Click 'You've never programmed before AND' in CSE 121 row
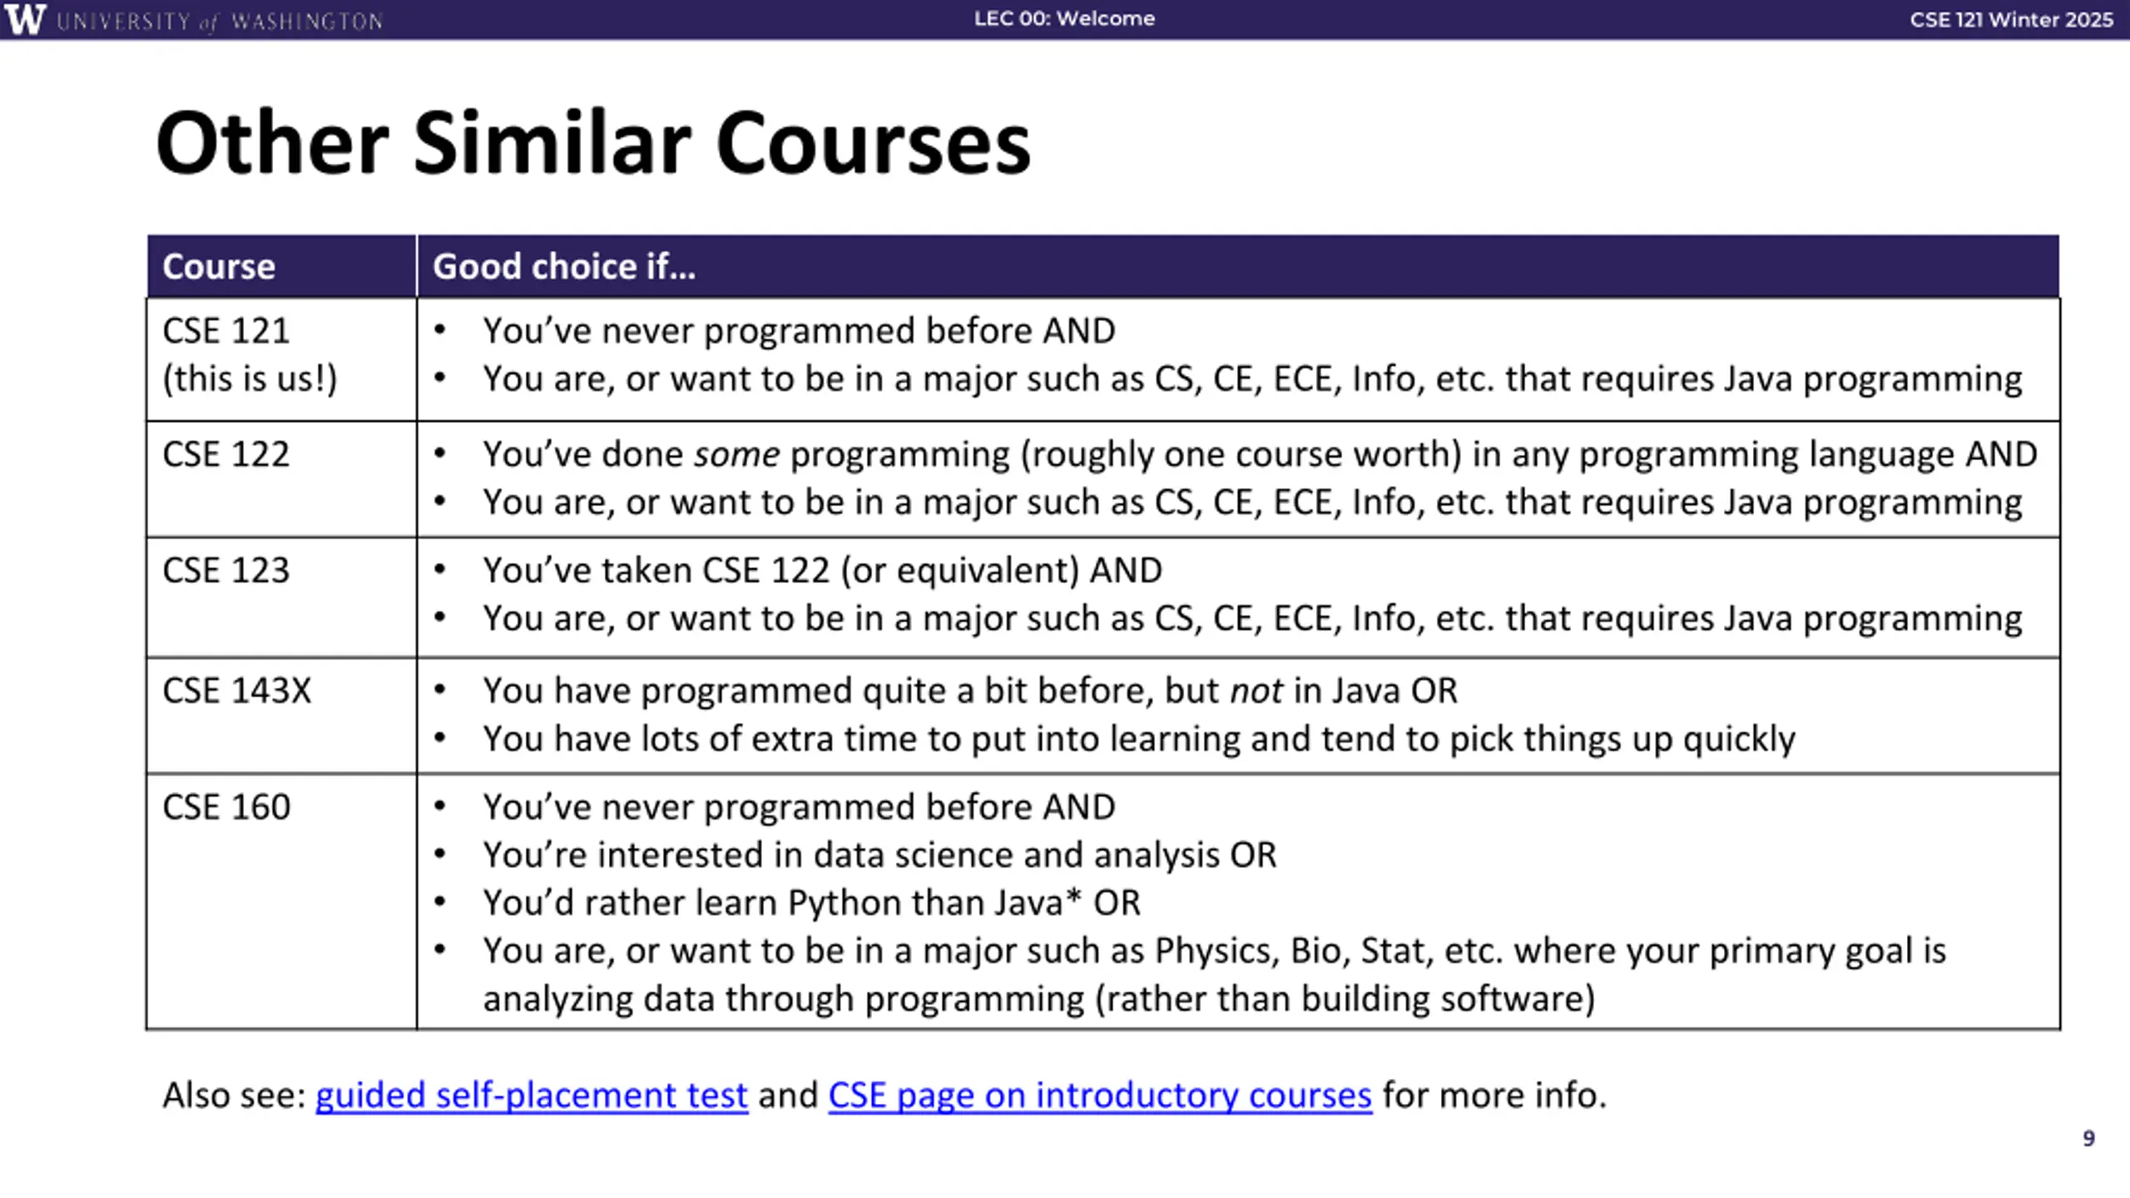Image resolution: width=2130 pixels, height=1198 pixels. (799, 331)
